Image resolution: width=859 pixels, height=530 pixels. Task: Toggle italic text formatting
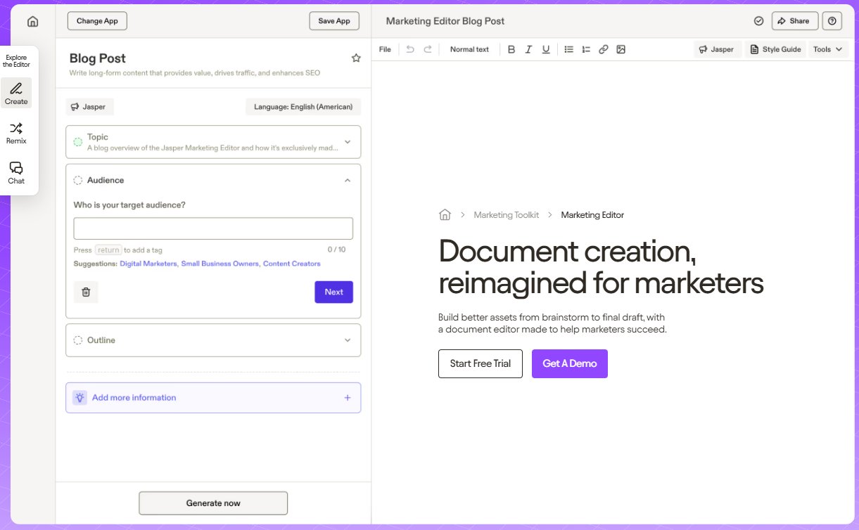point(528,49)
